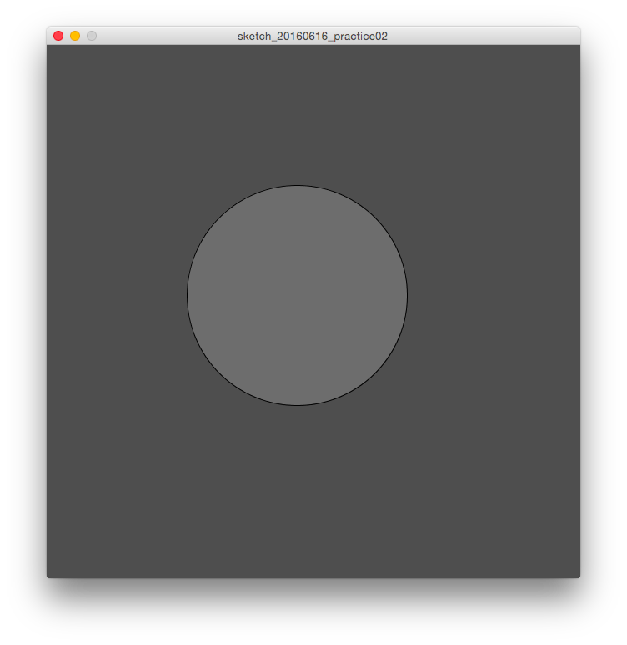Click the light gray circle in the canvas
Screen dimensions: 627x645
[x=297, y=295]
